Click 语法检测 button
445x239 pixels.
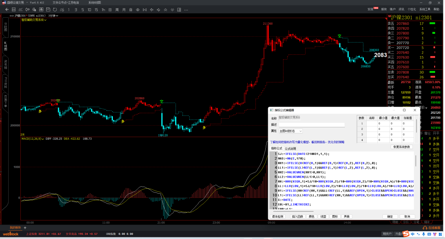[278, 217]
